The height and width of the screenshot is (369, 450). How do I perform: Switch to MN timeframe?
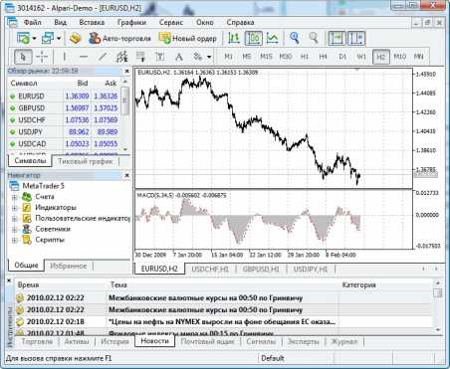pos(419,57)
